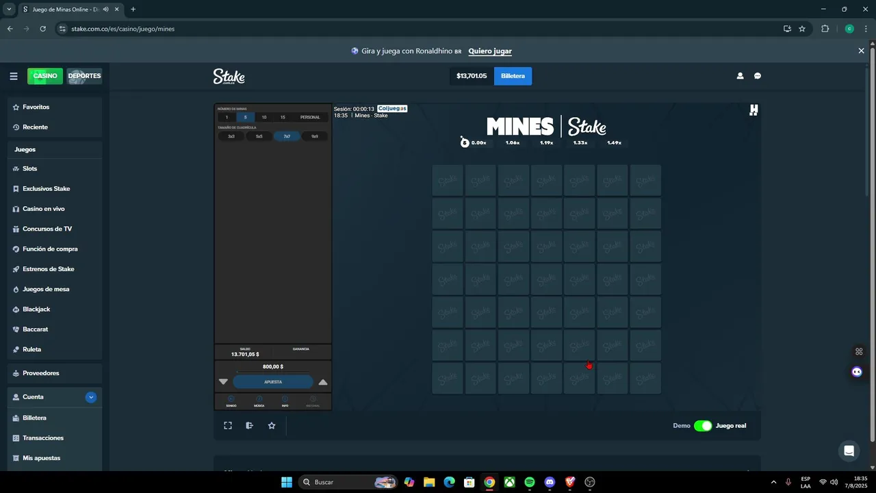Click the bet amount 800,00 $ field
The image size is (876, 493).
pos(273,367)
